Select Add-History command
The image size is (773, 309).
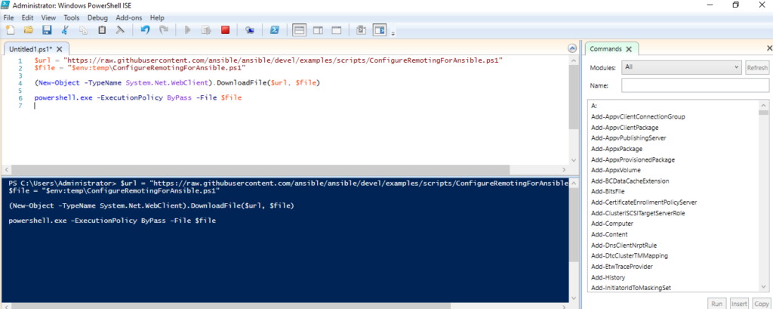[608, 277]
